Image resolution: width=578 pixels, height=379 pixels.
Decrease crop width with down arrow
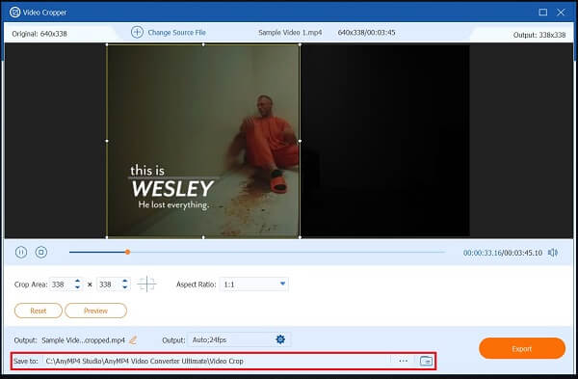pos(77,287)
